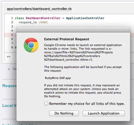Click line number 1 in the code gutter

point(12,18)
